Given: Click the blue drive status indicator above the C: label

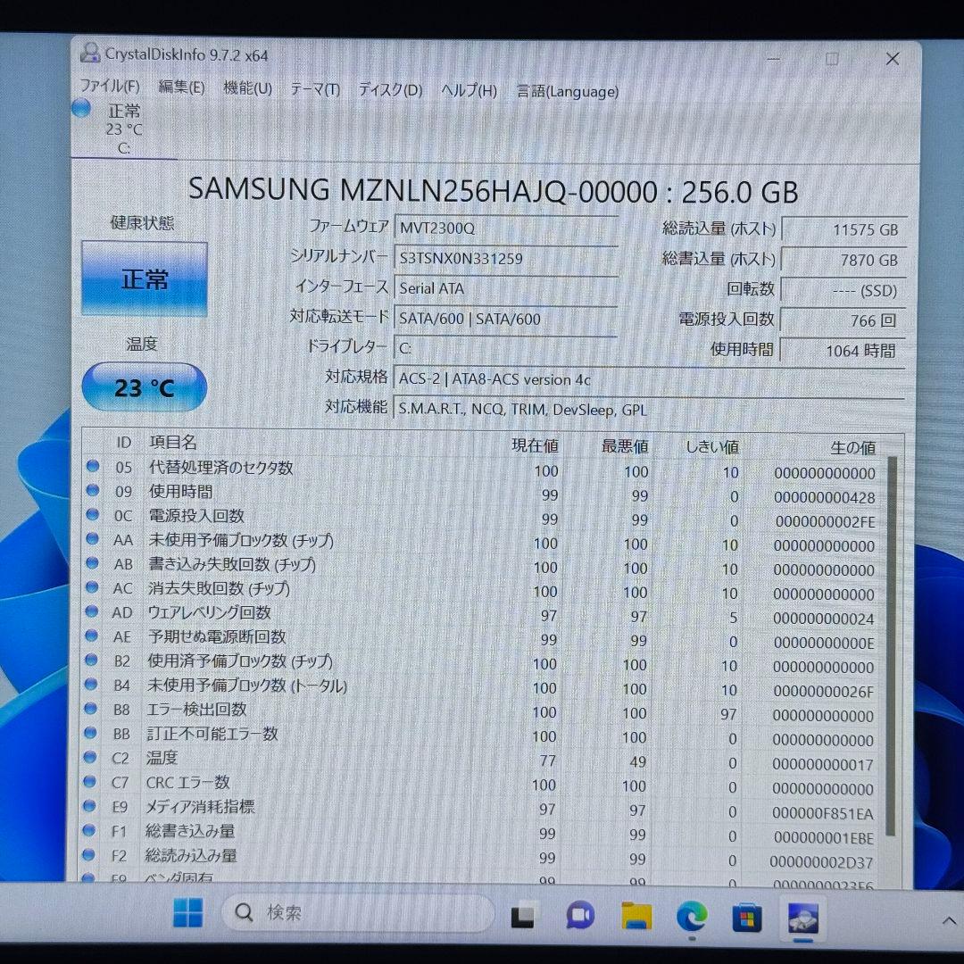Looking at the screenshot, I should point(80,108).
